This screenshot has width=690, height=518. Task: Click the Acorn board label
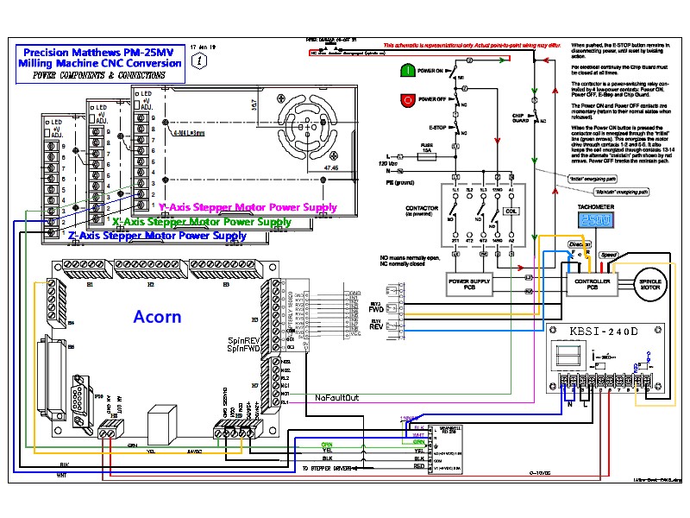coord(157,316)
